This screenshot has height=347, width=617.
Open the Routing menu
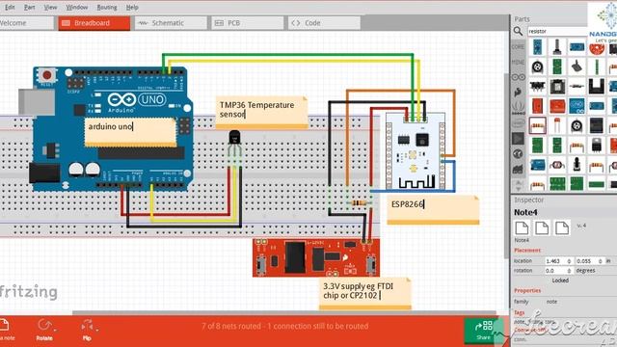[107, 7]
